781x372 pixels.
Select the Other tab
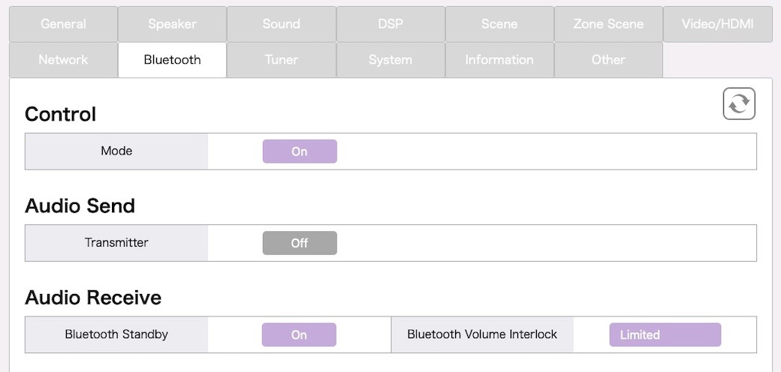(609, 60)
